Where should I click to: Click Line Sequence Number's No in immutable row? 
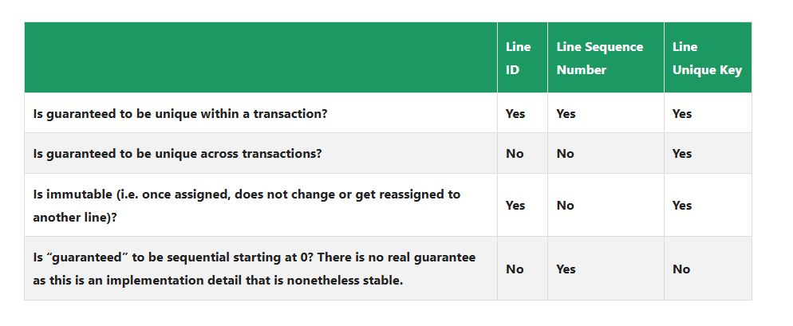pyautogui.click(x=565, y=205)
